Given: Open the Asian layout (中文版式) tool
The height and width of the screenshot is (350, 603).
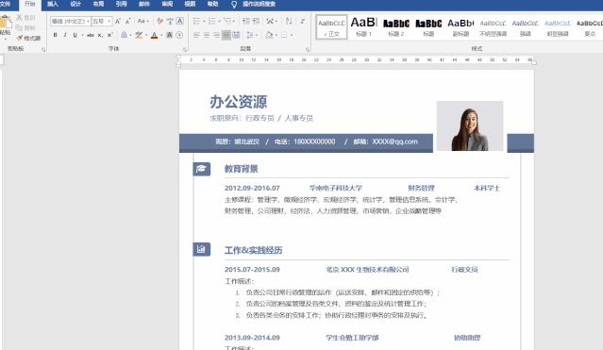Looking at the screenshot, I should [x=270, y=21].
